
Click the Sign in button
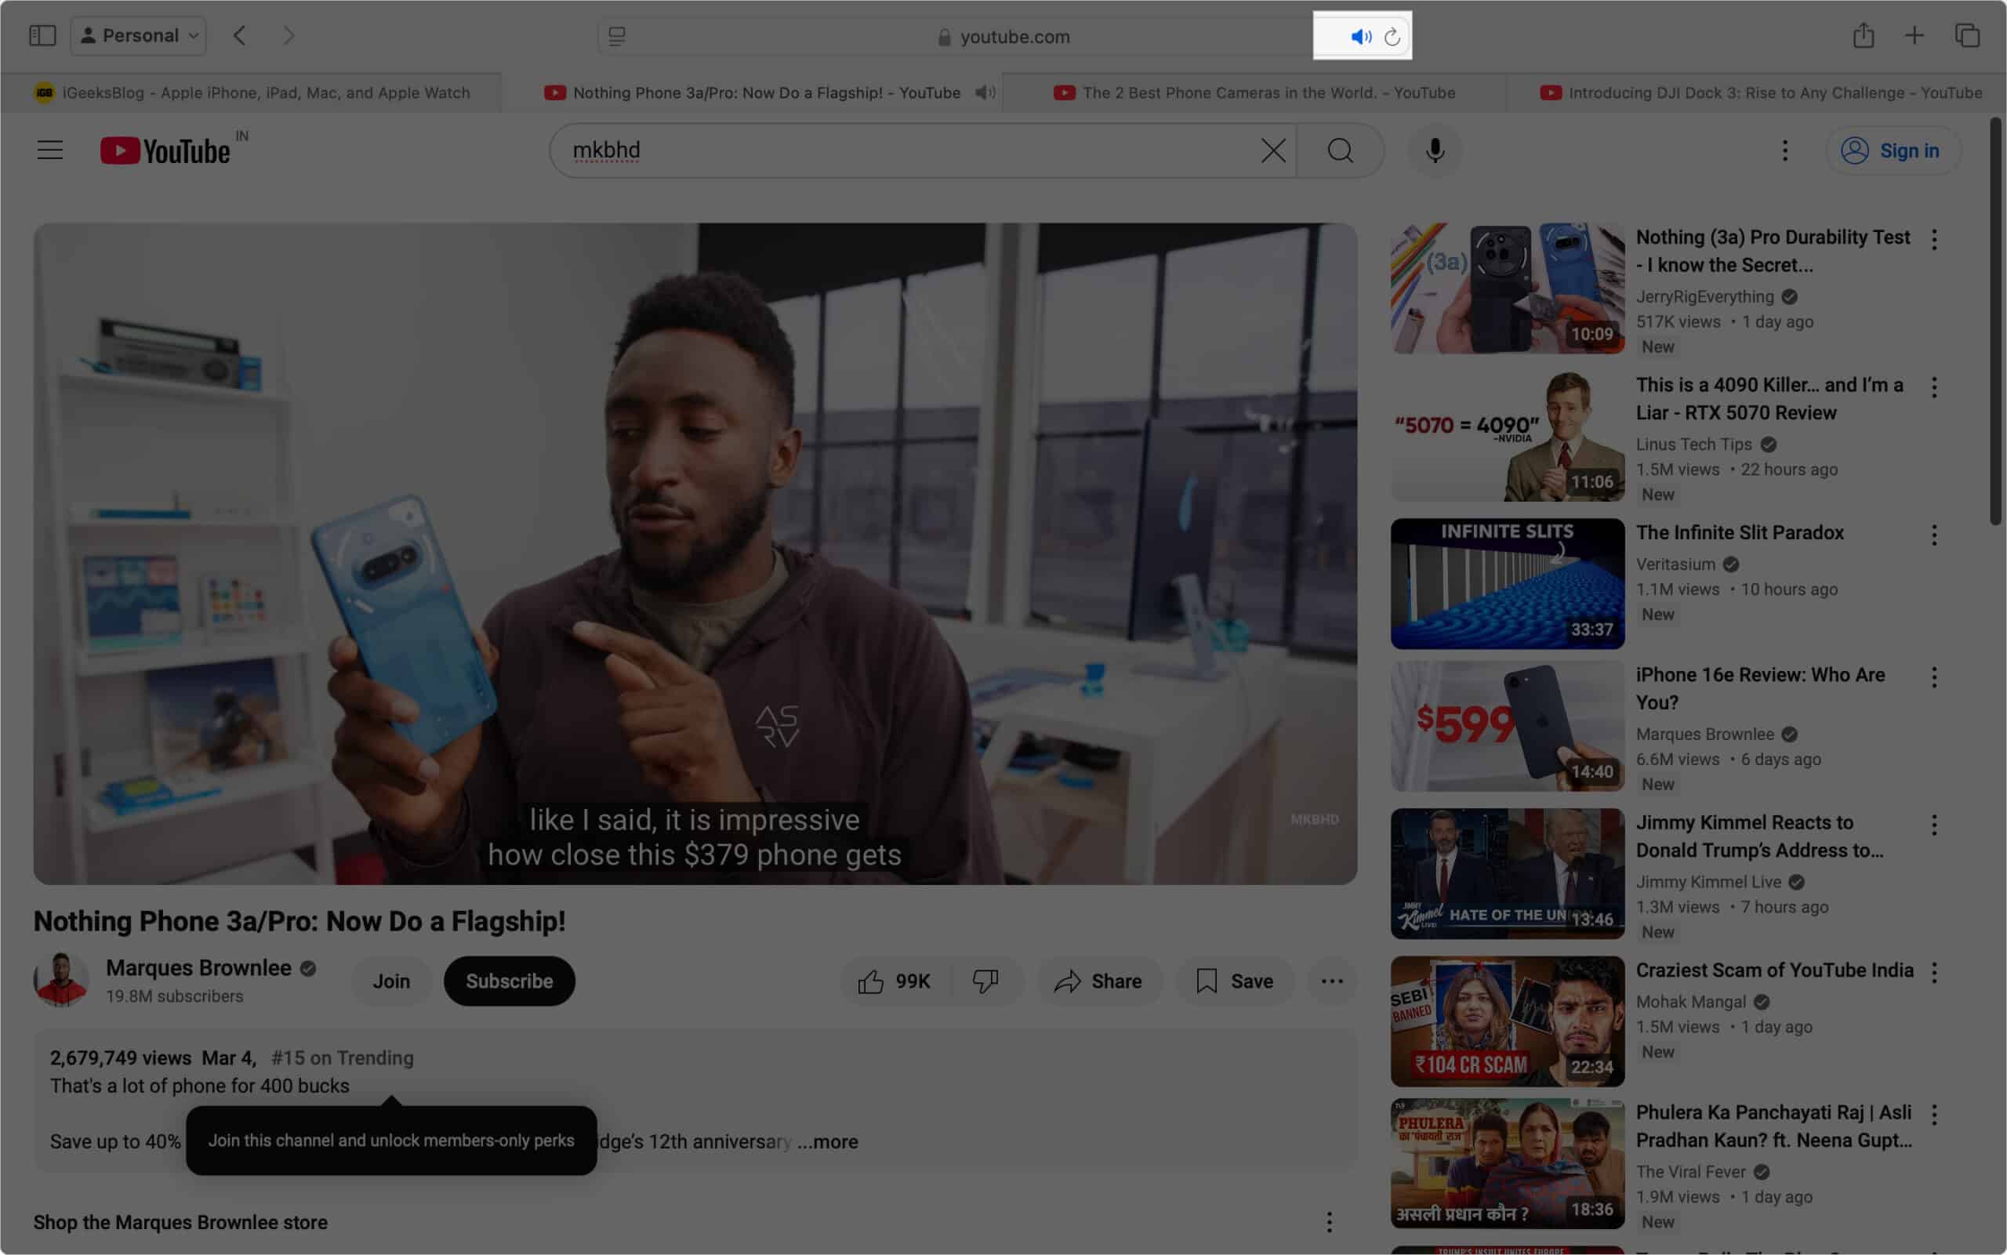(1893, 151)
